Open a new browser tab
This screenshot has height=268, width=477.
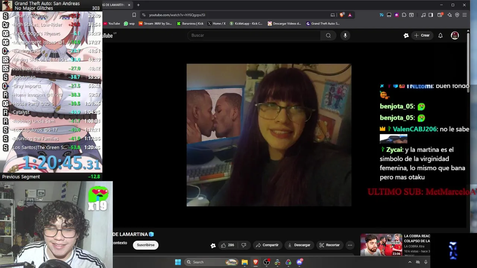pos(138,5)
